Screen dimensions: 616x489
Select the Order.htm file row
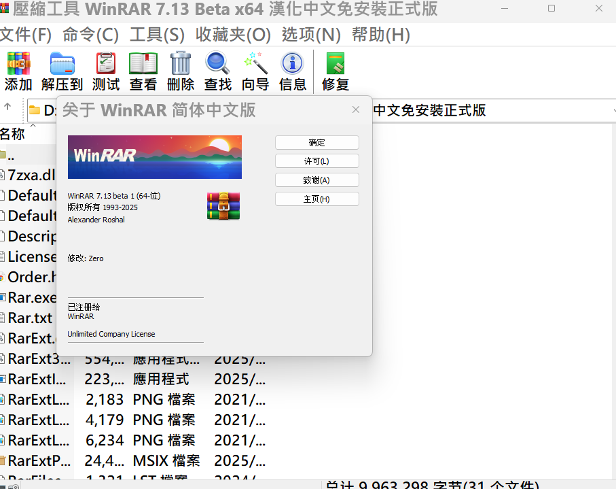29,277
